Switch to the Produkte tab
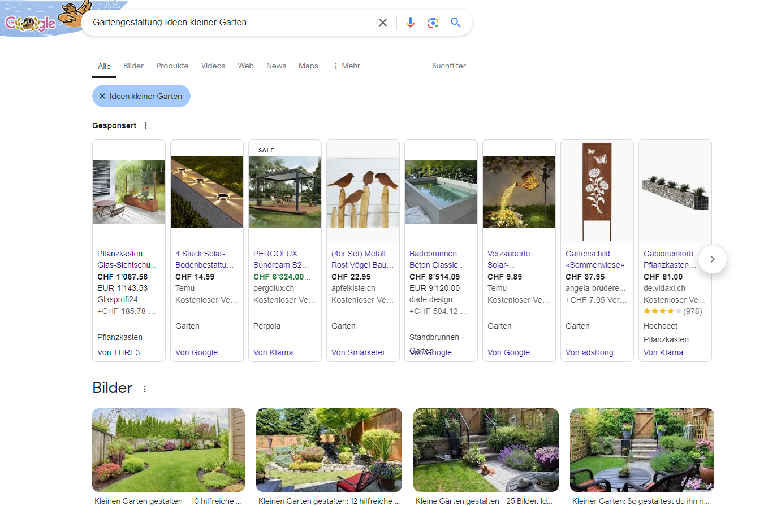Image resolution: width=764 pixels, height=506 pixels. coord(172,66)
